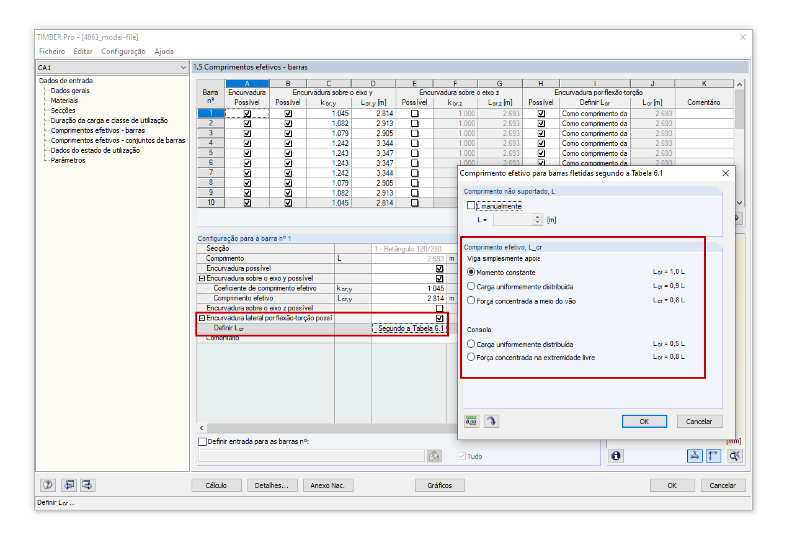Select Força concentrada na extremidade livre
792x560 pixels.
(x=471, y=357)
